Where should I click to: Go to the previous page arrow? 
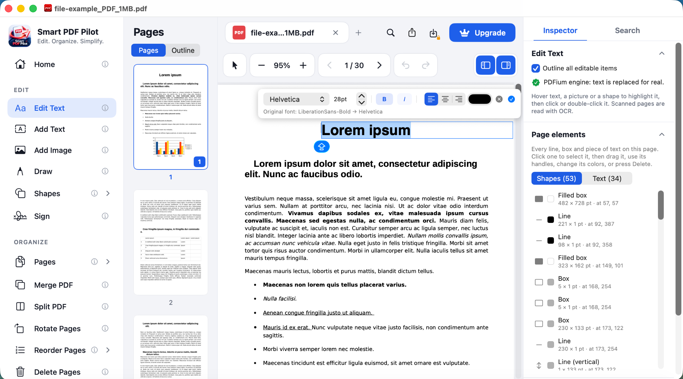(329, 65)
